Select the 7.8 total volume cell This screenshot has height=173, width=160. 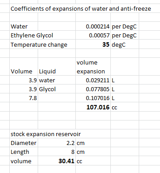[24, 98]
